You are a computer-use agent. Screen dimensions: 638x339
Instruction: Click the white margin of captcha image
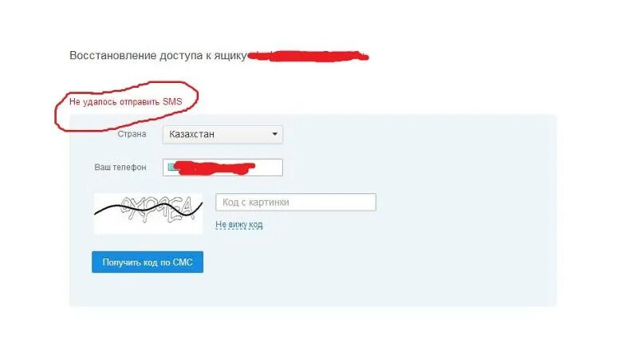[148, 229]
